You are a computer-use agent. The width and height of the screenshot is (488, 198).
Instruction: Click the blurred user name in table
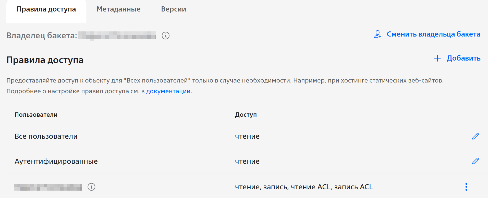48,187
